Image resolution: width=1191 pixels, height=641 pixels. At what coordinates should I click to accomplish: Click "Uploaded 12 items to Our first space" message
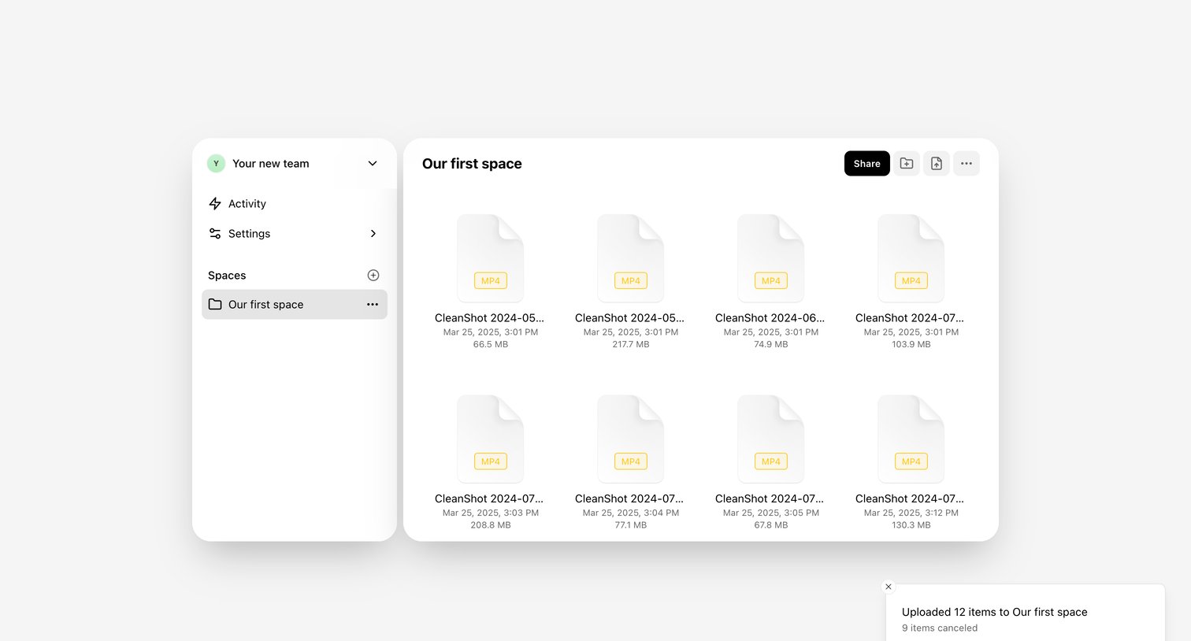pyautogui.click(x=995, y=613)
